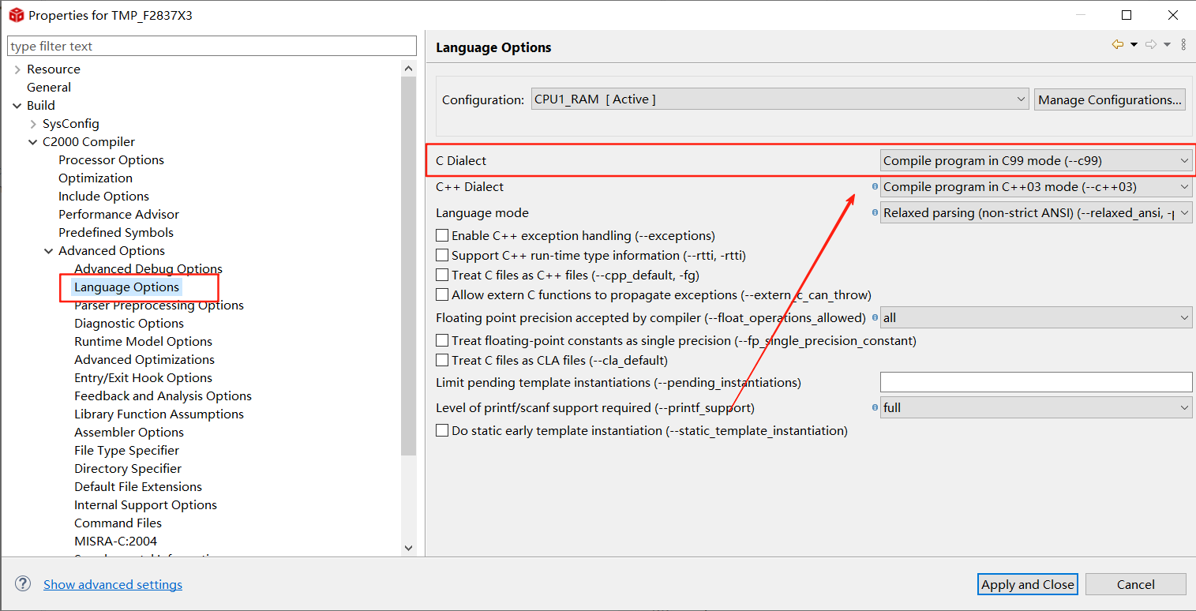1196x611 pixels.
Task: Click Show advanced settings link
Action: pos(113,585)
